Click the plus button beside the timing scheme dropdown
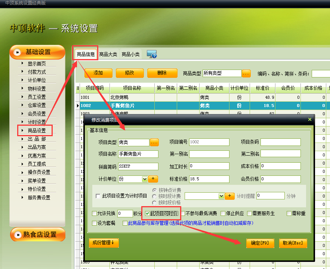Image resolution: width=330 pixels, height=269 pixels. pos(229,196)
